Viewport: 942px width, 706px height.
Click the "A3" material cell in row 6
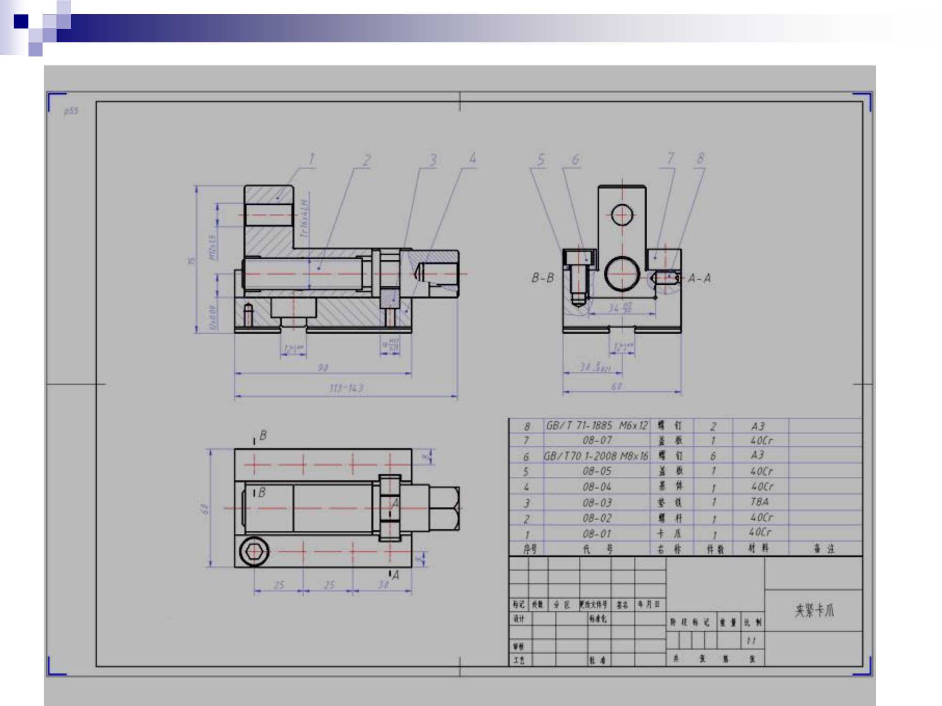(x=757, y=455)
